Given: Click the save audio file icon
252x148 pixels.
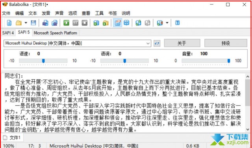Looking at the screenshot, I should (x=45, y=23).
